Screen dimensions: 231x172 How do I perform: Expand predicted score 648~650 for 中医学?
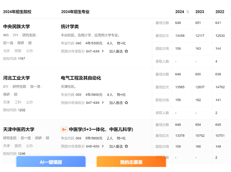pos(103,146)
